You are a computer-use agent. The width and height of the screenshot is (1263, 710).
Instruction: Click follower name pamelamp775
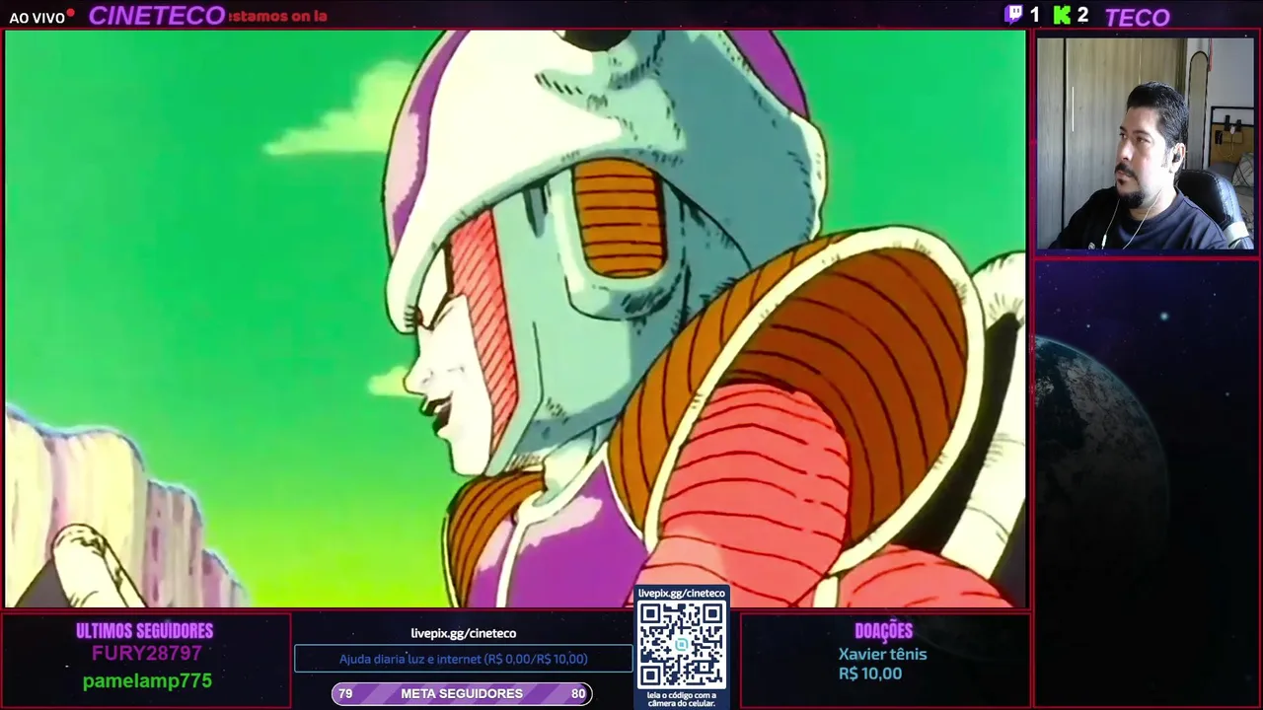tap(147, 680)
